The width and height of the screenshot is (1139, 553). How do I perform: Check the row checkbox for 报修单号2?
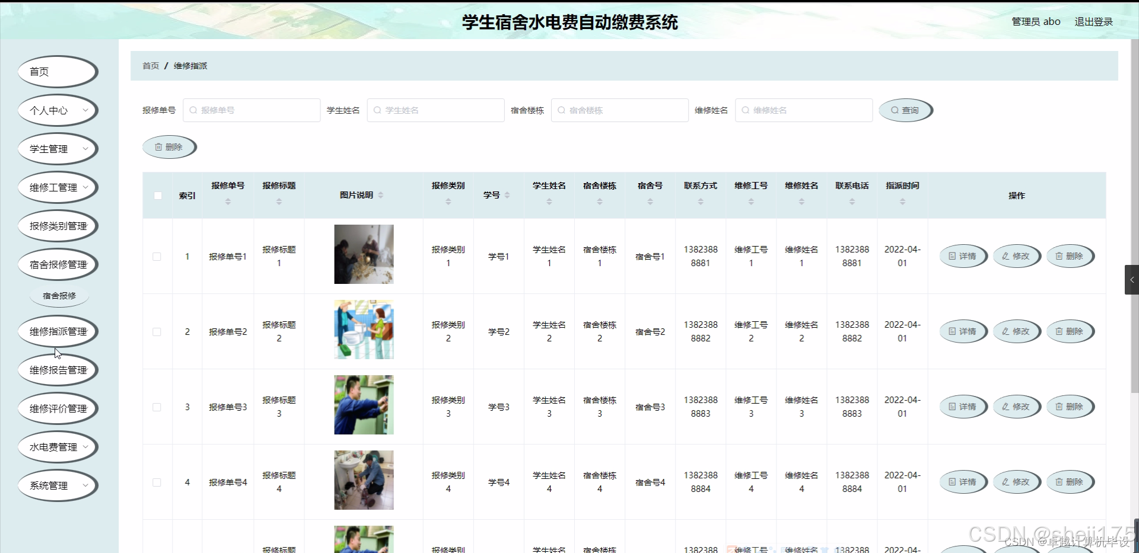click(x=157, y=332)
